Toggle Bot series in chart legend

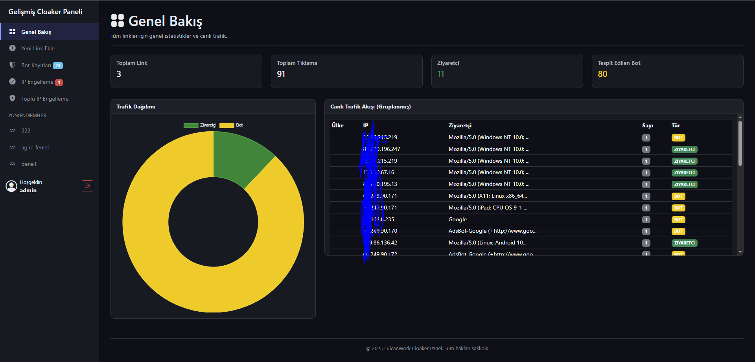click(231, 125)
